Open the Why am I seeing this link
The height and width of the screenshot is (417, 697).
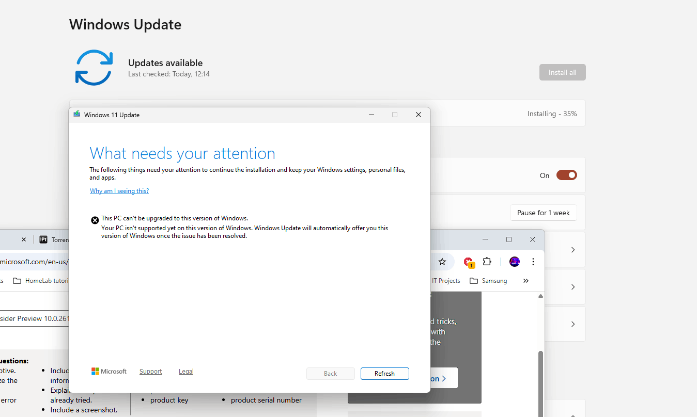[x=119, y=190]
